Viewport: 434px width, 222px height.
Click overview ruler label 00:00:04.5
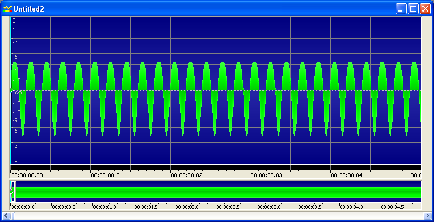pyautogui.click(x=392, y=207)
